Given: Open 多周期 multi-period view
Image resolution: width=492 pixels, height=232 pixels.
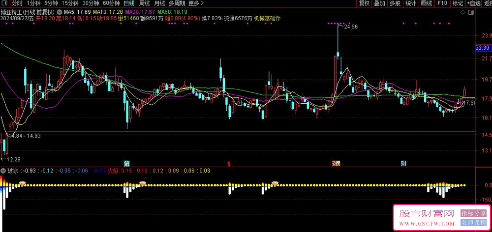Looking at the screenshot, I should point(177,3).
